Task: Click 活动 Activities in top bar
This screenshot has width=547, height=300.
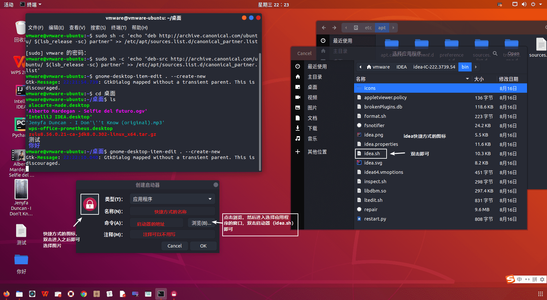Action: point(9,5)
